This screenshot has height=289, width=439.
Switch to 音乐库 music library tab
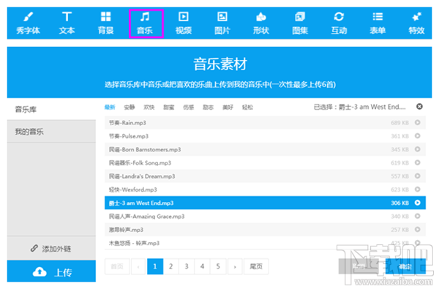coord(51,109)
